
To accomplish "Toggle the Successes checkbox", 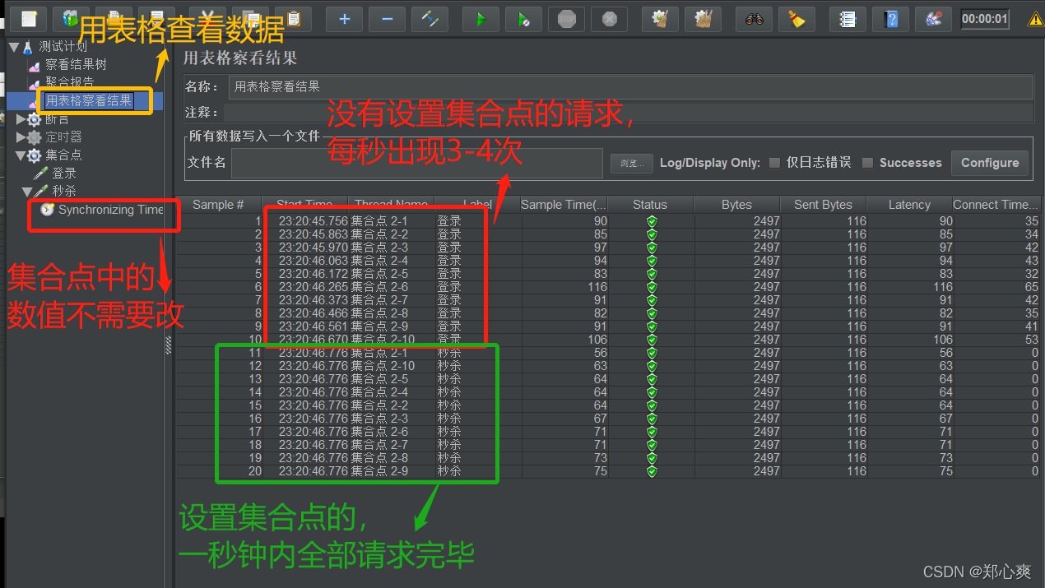I will [867, 163].
